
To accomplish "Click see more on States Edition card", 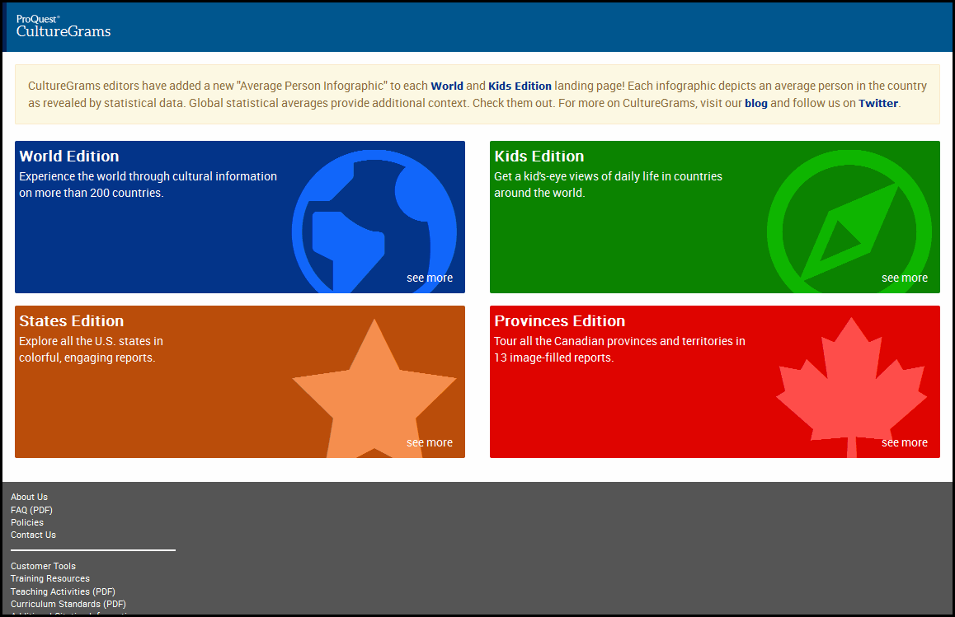I will click(x=430, y=442).
